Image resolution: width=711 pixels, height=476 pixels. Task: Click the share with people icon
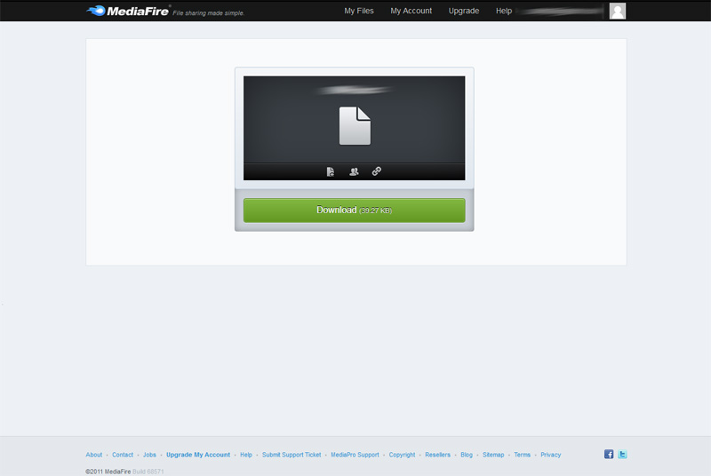point(354,171)
